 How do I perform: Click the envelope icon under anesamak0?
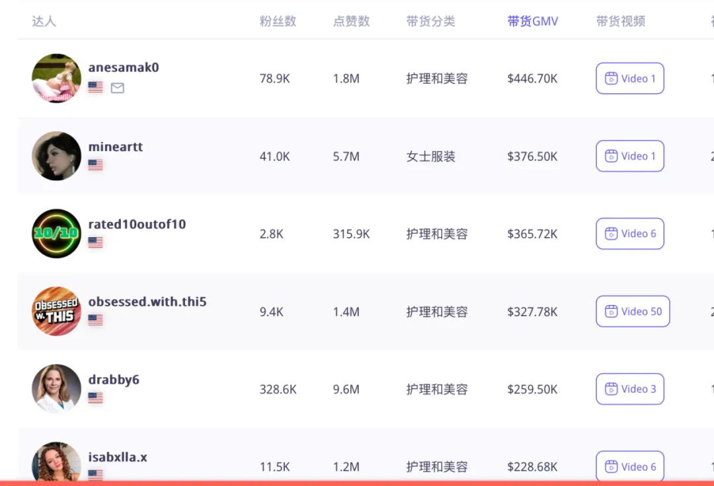click(x=117, y=88)
